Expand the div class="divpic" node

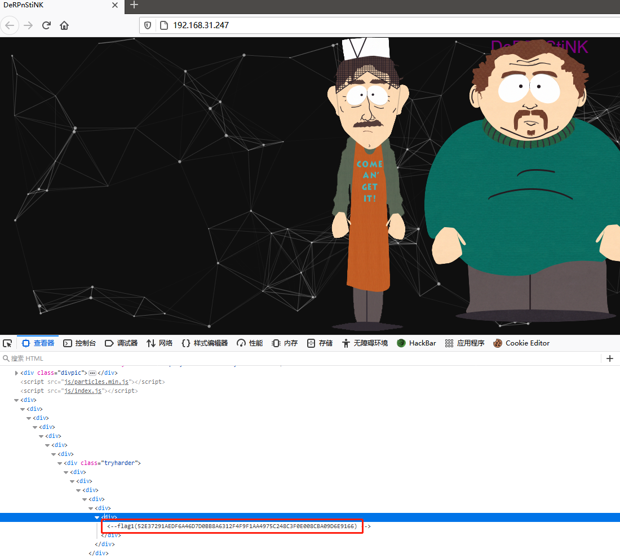tap(16, 373)
